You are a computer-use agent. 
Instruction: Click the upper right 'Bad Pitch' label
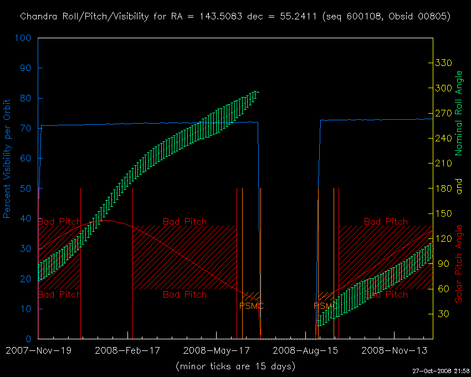point(386,221)
